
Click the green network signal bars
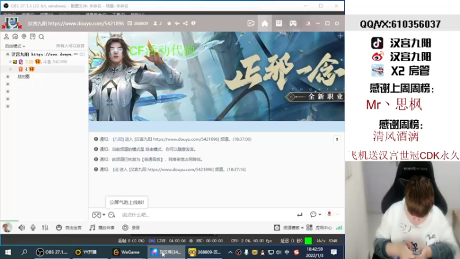339,227
